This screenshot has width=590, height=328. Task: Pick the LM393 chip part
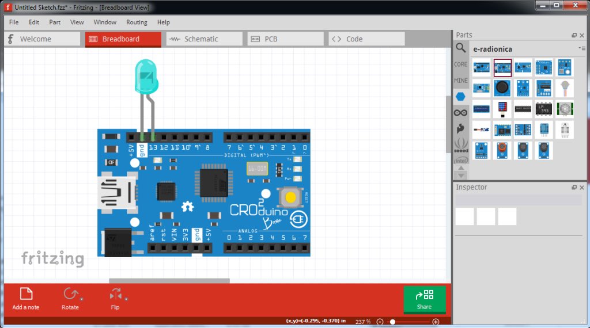[544, 109]
